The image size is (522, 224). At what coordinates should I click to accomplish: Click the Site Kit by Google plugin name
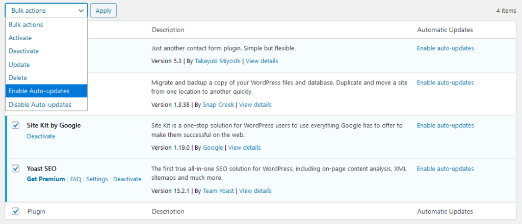point(54,125)
